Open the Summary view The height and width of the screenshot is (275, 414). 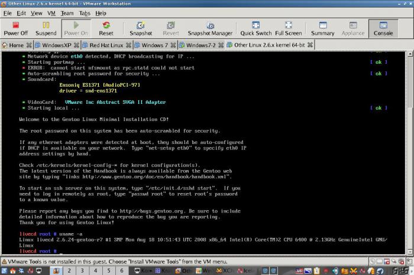click(x=323, y=28)
